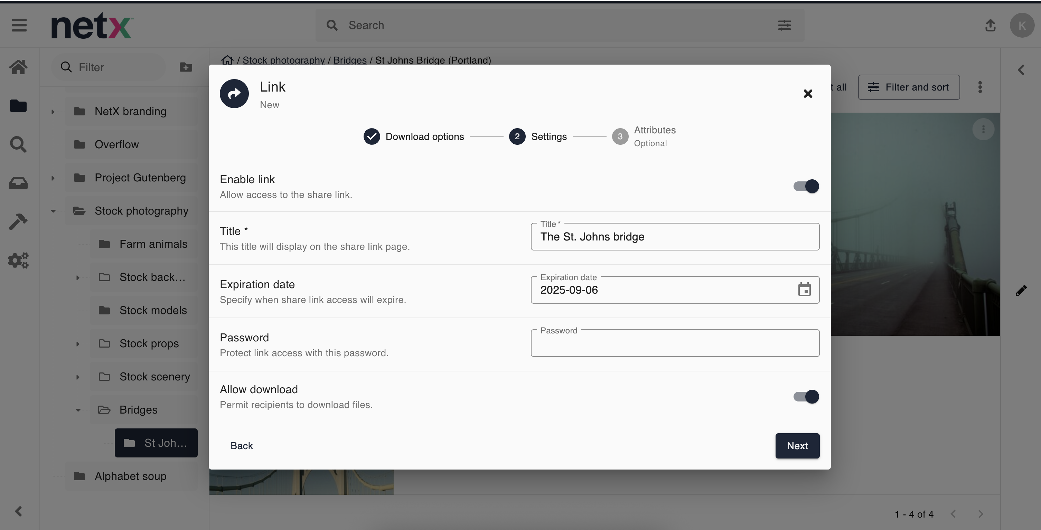1041x530 pixels.
Task: Open system settings gears icon in sidebar
Action: 18,260
